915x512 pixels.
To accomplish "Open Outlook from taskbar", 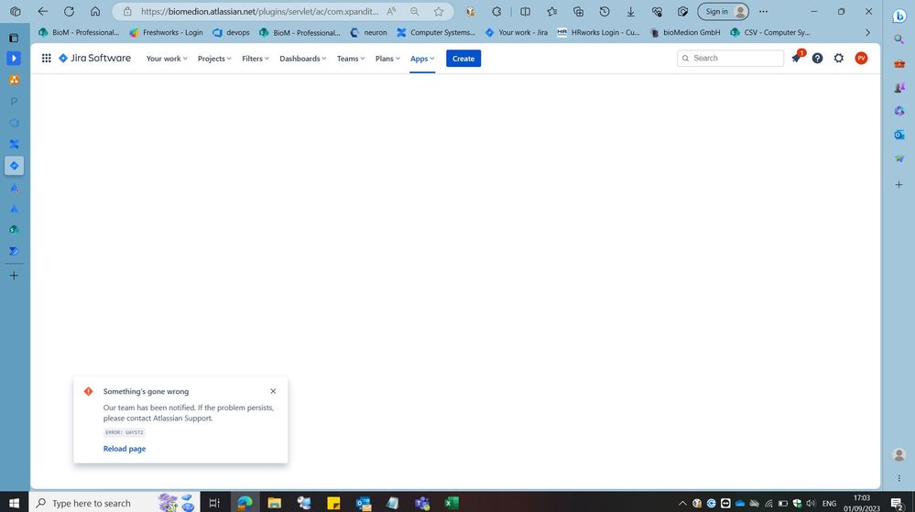I will 364,503.
